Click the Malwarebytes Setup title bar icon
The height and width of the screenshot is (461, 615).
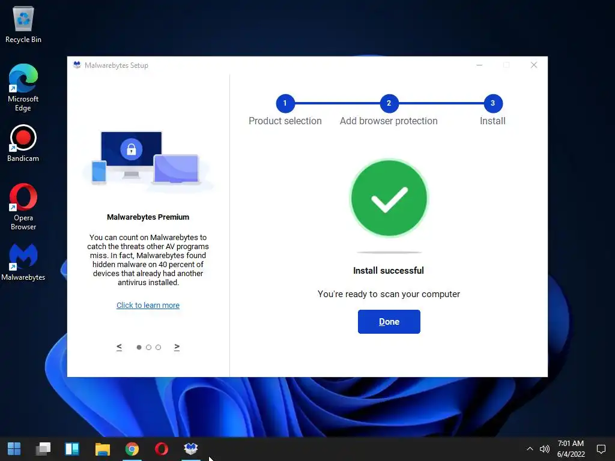pos(77,65)
